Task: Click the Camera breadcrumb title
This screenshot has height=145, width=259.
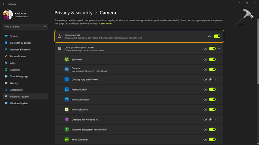Action: (108, 13)
